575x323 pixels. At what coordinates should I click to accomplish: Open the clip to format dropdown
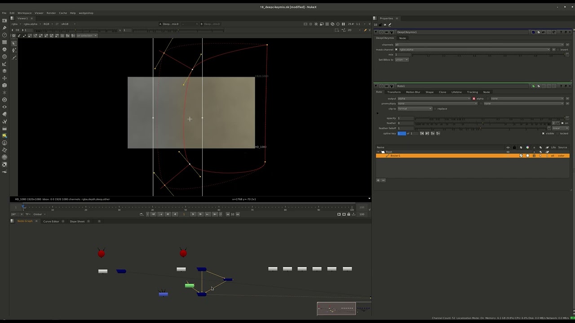(x=415, y=109)
